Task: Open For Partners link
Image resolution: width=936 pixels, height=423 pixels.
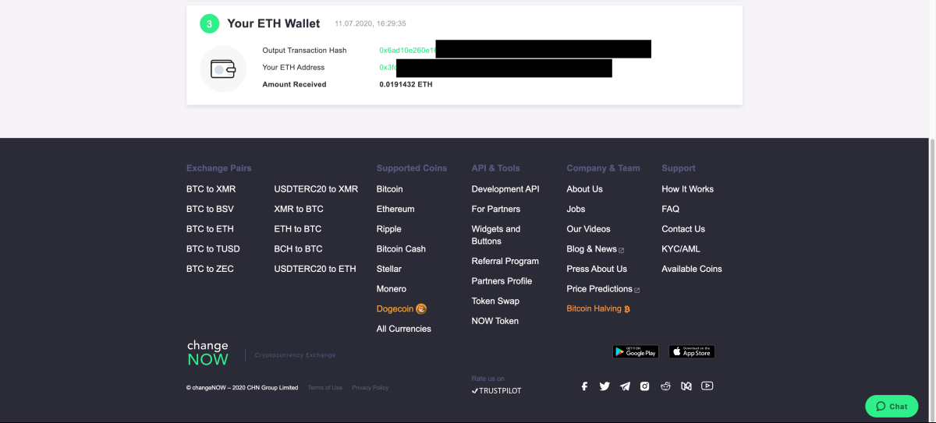Action: 496,209
